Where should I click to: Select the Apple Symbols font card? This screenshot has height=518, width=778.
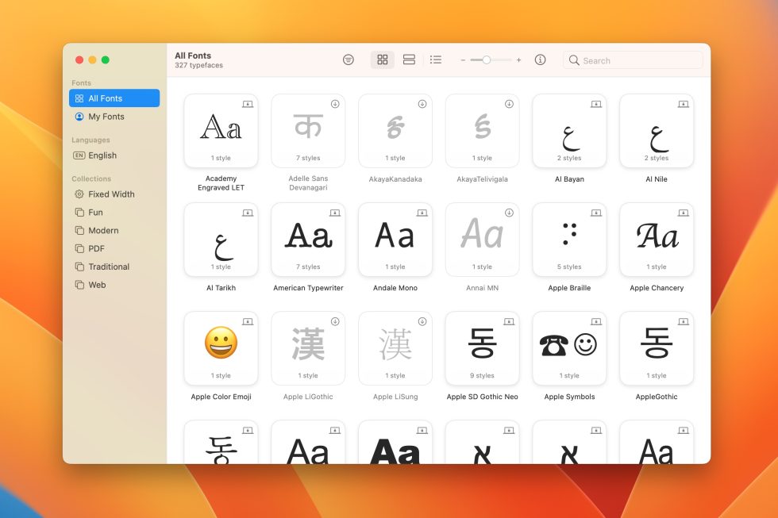pos(570,348)
